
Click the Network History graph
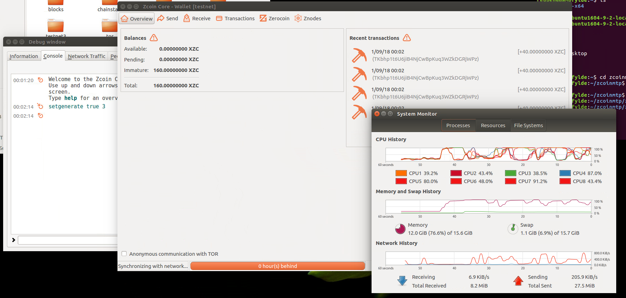point(489,258)
